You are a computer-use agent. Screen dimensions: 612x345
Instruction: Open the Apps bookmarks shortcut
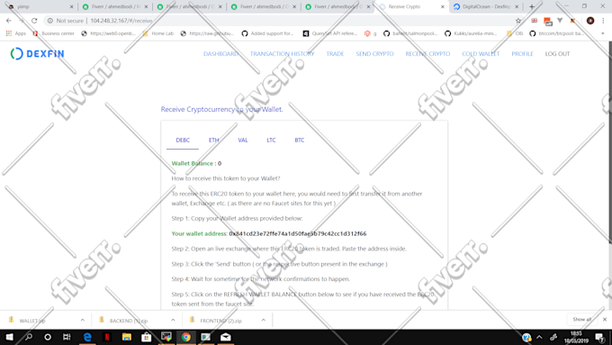click(16, 33)
